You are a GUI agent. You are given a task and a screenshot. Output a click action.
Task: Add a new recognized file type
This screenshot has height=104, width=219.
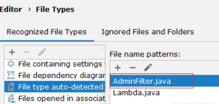(12, 52)
